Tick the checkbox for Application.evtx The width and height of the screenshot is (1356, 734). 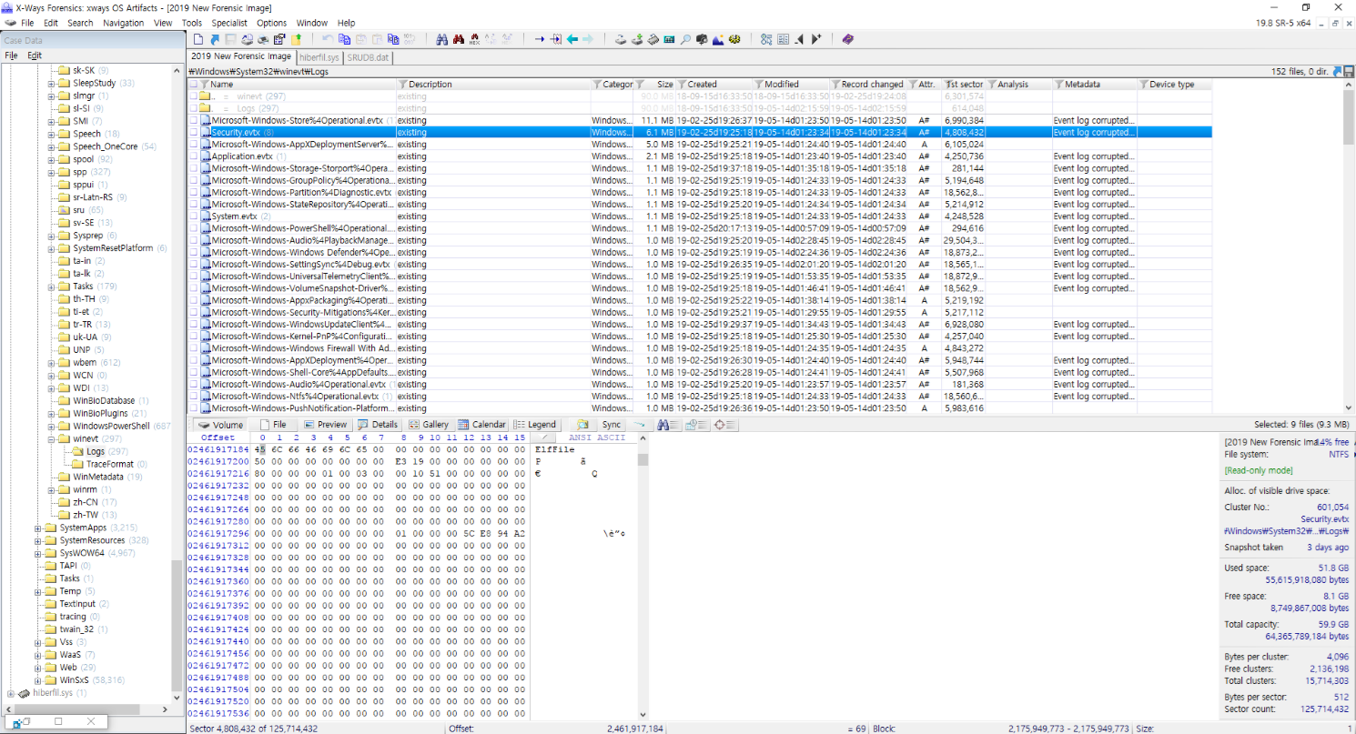click(x=193, y=156)
